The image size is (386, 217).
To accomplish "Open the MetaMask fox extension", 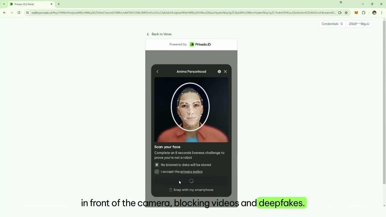I will click(356, 13).
